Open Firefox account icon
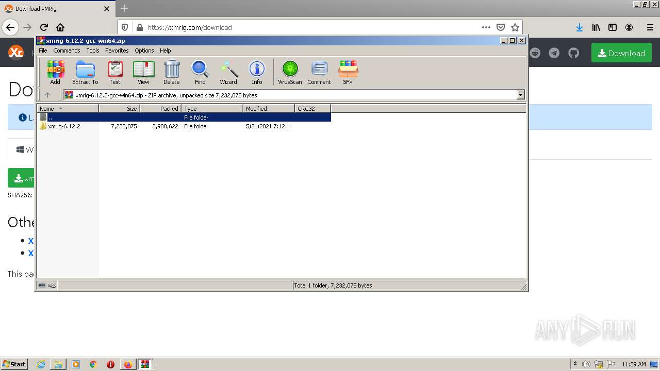660x371 pixels. click(x=629, y=27)
